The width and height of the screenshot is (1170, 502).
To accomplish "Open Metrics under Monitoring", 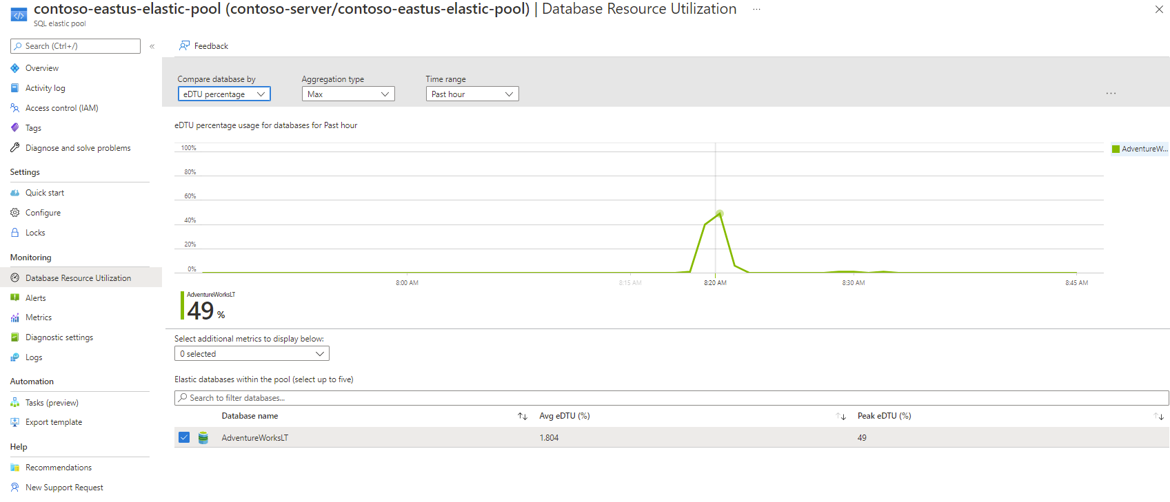I will (x=39, y=317).
